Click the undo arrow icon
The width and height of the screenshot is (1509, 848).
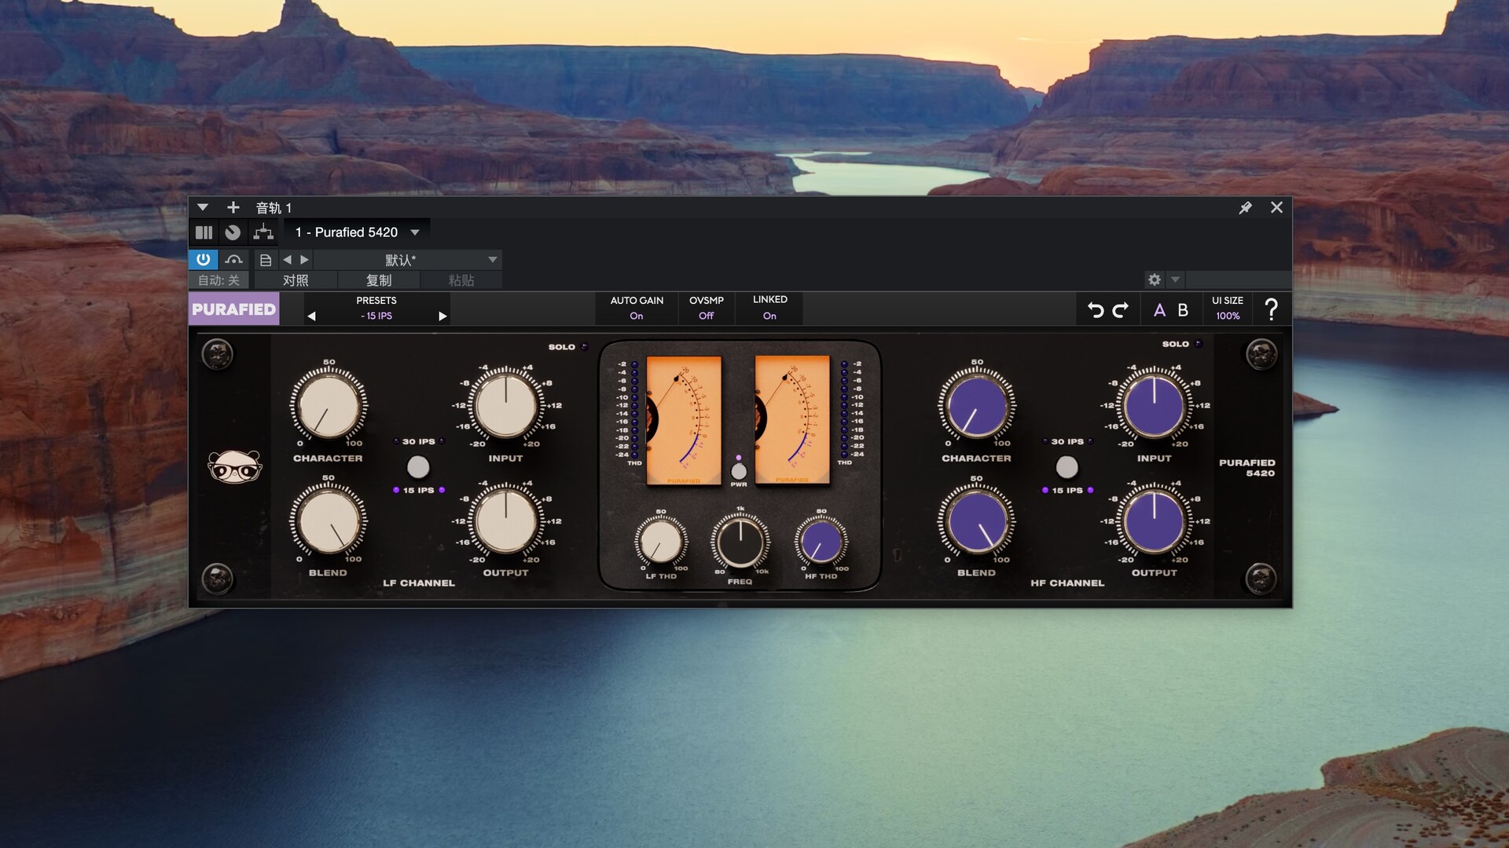1096,310
